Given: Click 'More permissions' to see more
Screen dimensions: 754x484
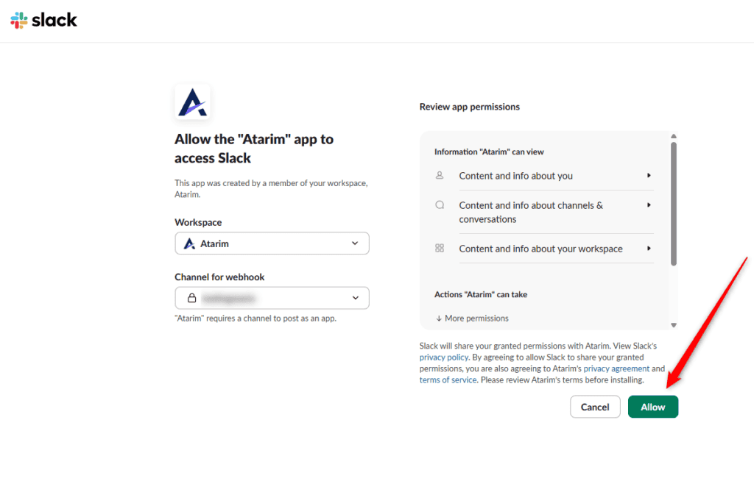Looking at the screenshot, I should click(x=472, y=318).
